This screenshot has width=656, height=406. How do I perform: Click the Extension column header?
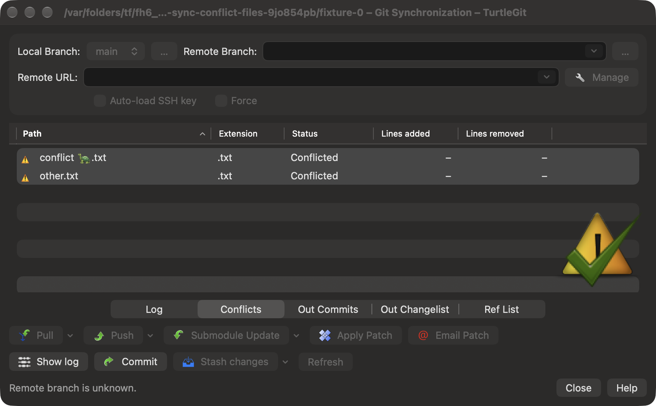point(248,134)
